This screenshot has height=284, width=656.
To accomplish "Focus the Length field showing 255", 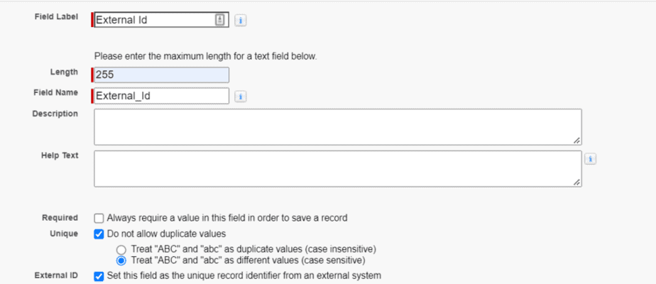I will pos(161,75).
